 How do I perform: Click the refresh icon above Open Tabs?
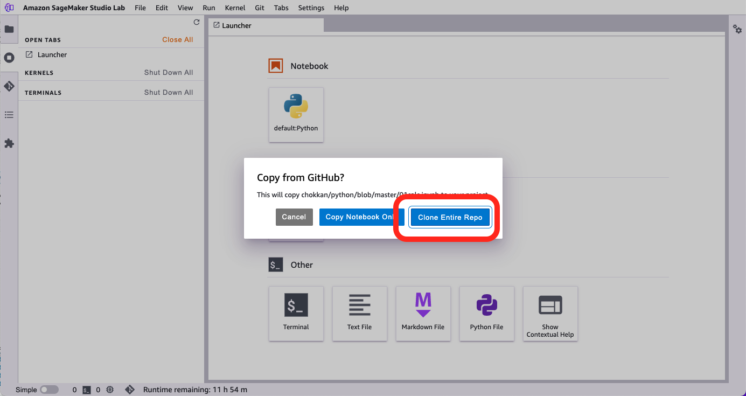pyautogui.click(x=197, y=23)
